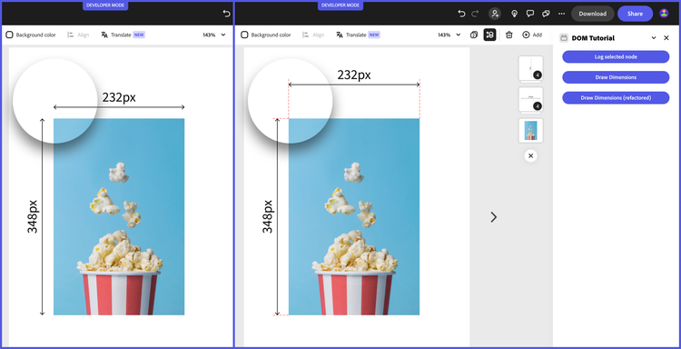
Task: Click the Share button
Action: click(635, 14)
